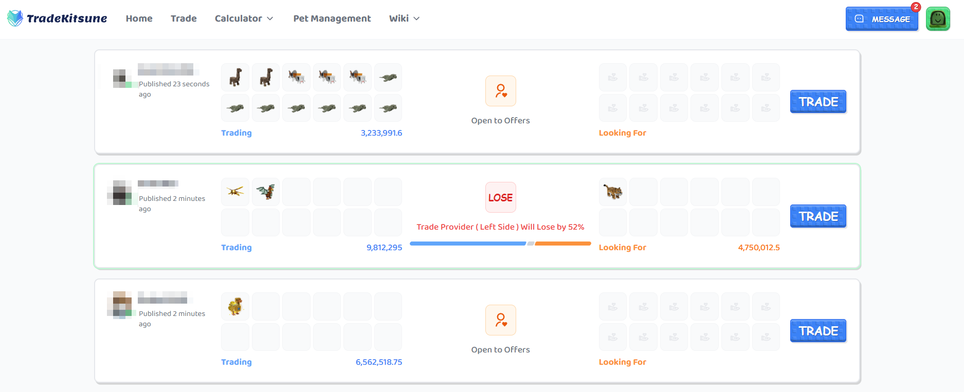Select the golden pet in the third listing
This screenshot has width=964, height=392.
(x=235, y=306)
